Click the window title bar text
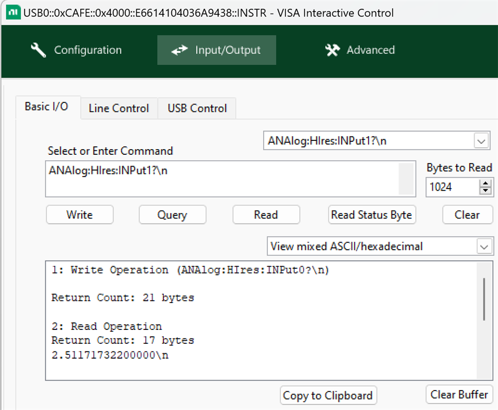 click(208, 13)
